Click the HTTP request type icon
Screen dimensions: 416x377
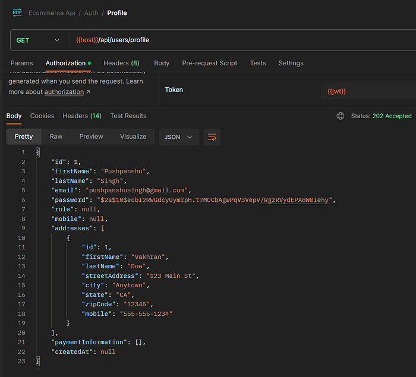pos(17,12)
